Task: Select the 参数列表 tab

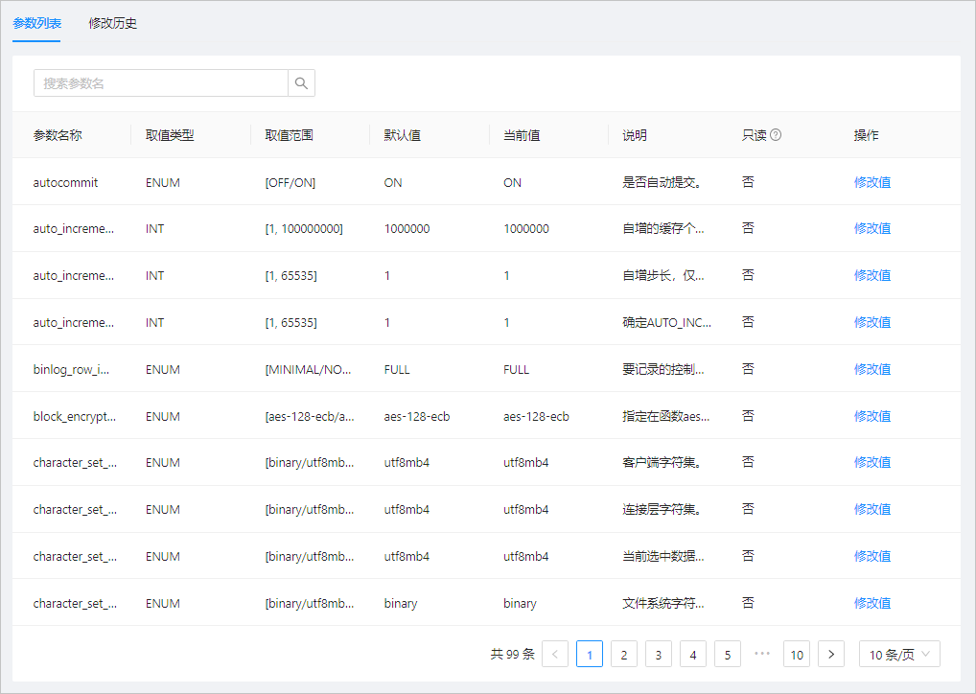Action: point(36,23)
